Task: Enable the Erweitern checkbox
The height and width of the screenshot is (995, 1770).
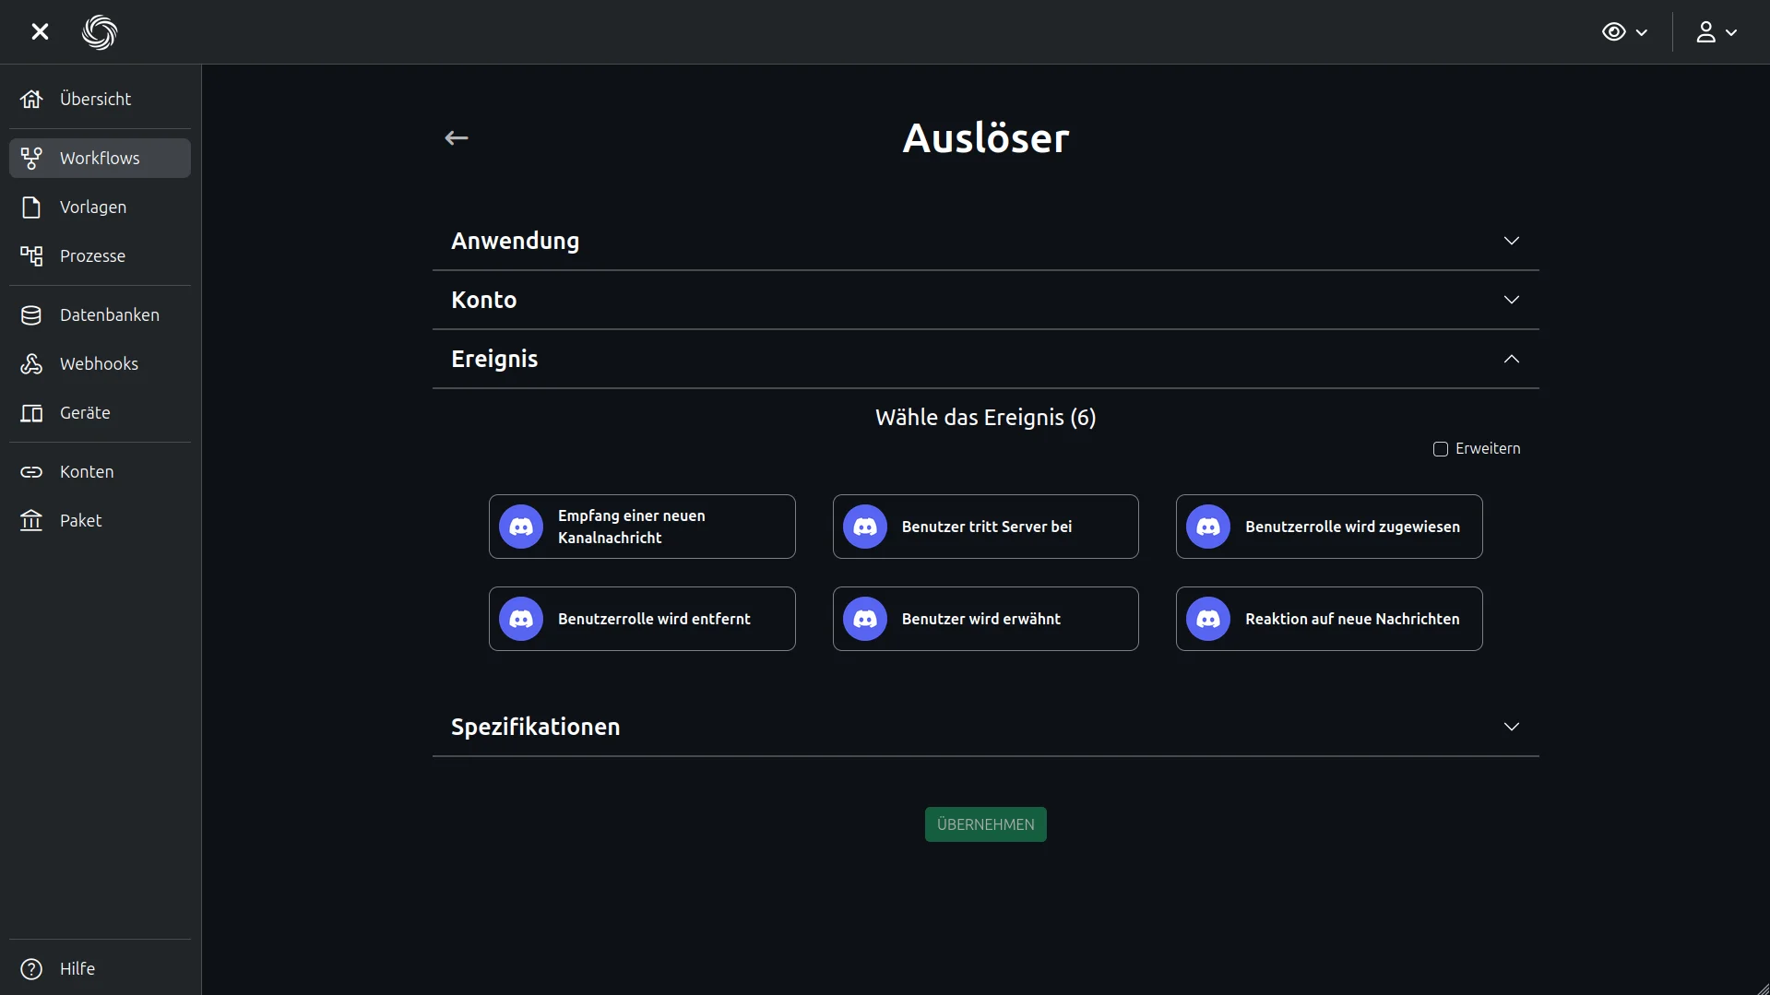Action: [x=1440, y=449]
